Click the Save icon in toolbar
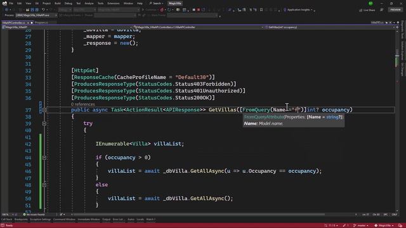The width and height of the screenshot is (406, 228). [32, 10]
